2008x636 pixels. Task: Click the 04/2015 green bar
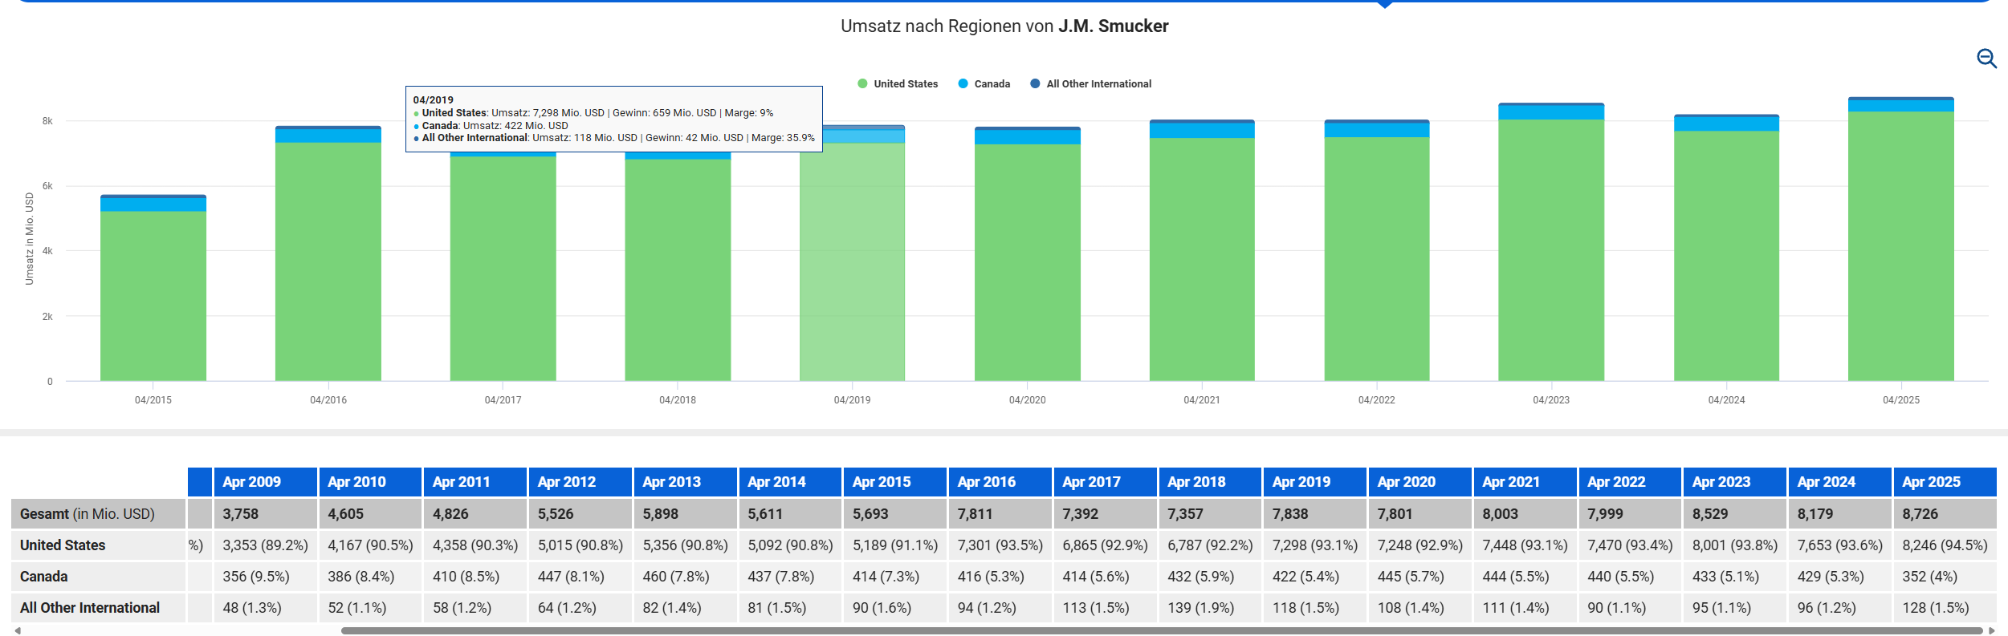tap(153, 295)
